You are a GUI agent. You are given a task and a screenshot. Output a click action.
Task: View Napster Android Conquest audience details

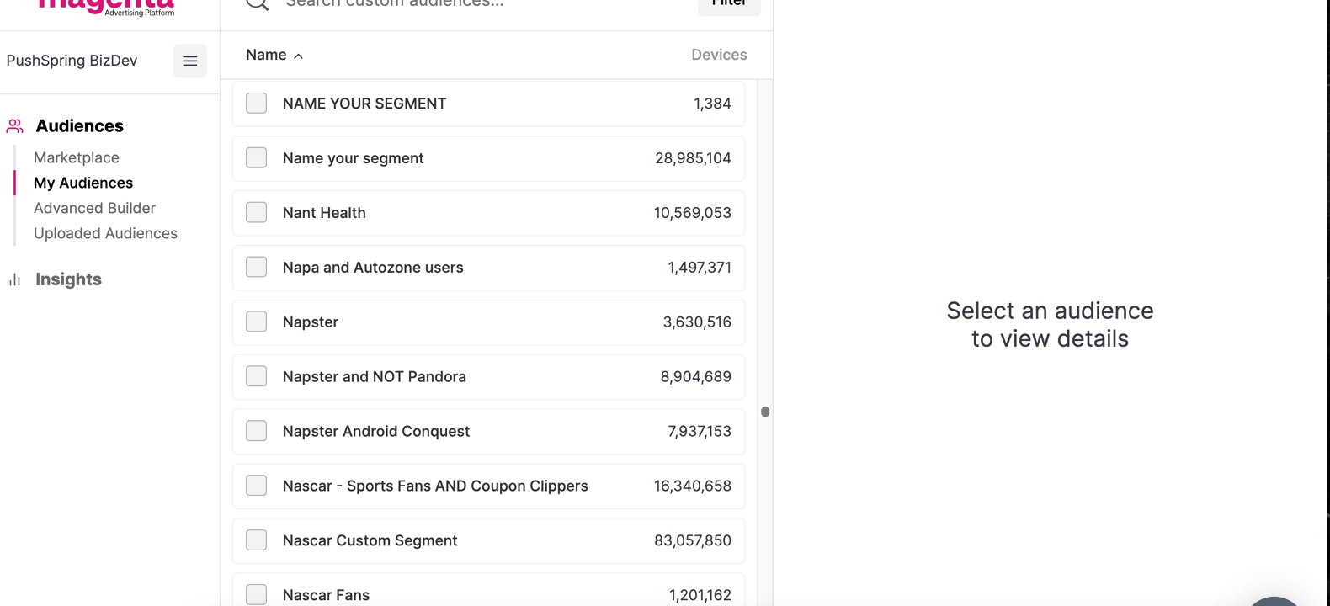pyautogui.click(x=375, y=432)
